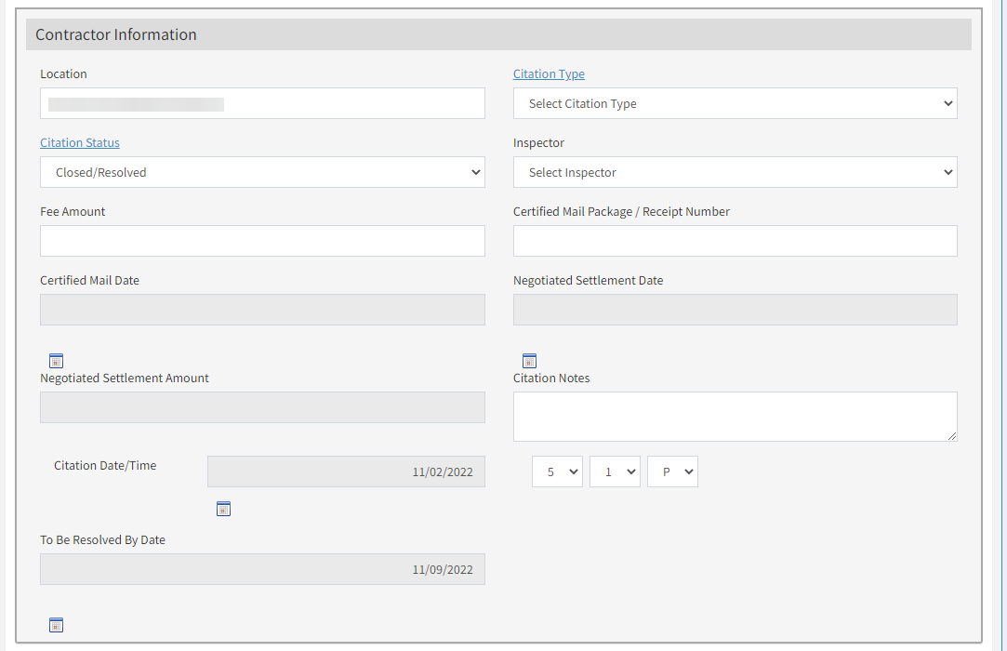Click the Fee Amount label

click(x=73, y=211)
